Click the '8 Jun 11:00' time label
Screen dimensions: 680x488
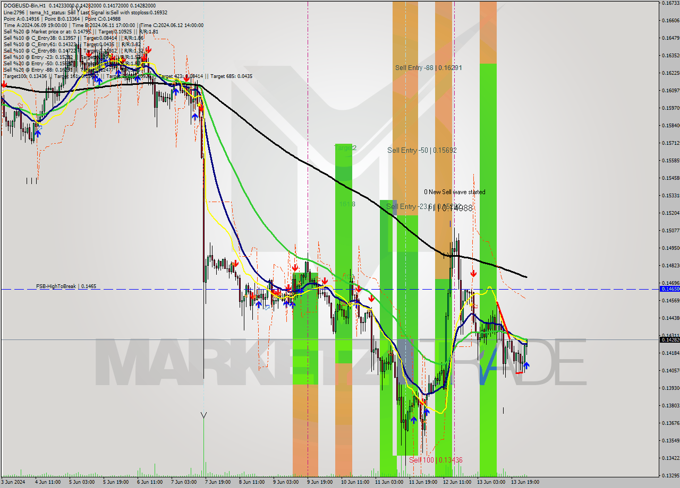click(x=251, y=482)
